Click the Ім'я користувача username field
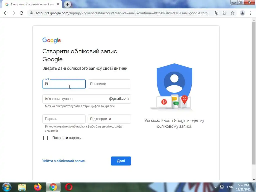Viewport: 256px width, 192px height. (87, 99)
